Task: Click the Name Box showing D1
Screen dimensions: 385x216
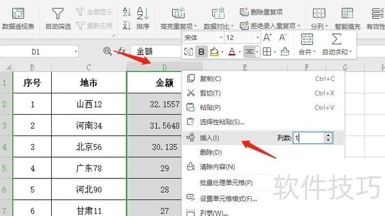Action: (39, 52)
